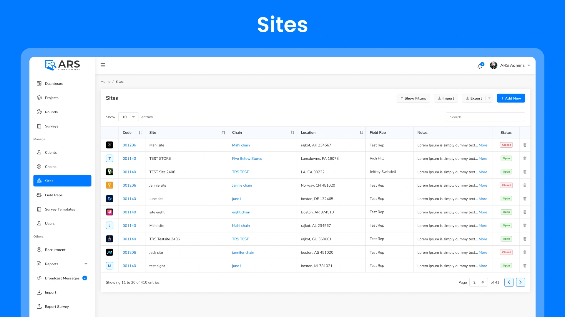The width and height of the screenshot is (565, 317).
Task: Open Chains in the sidebar
Action: coord(62,167)
